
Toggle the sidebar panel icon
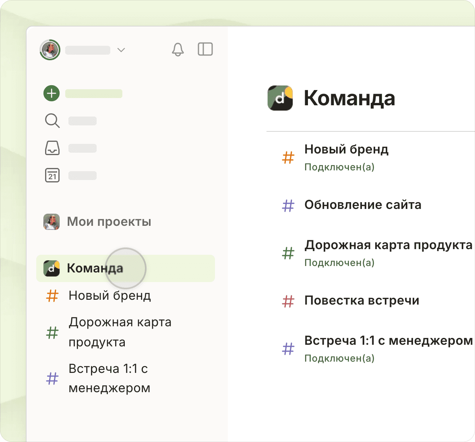[205, 49]
